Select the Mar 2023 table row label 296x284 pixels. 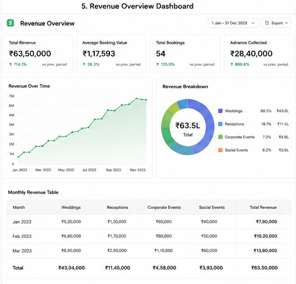pos(22,251)
